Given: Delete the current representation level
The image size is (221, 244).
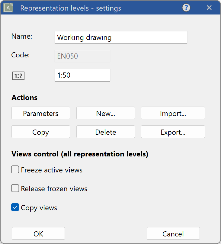Looking at the screenshot, I should (x=105, y=132).
